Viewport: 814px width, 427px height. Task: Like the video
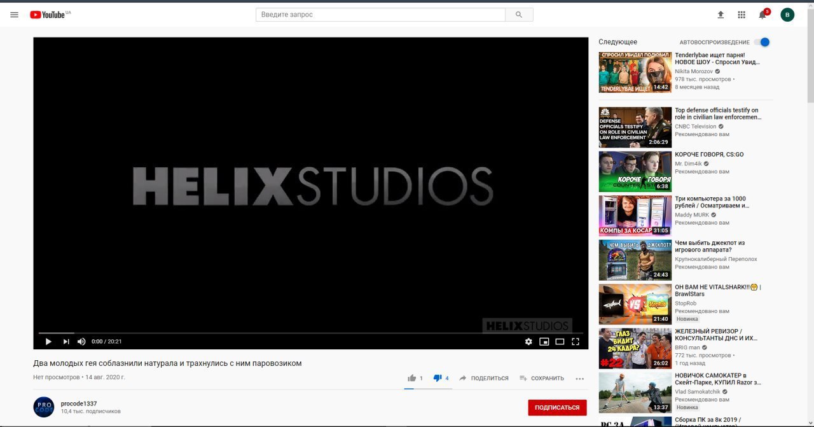click(x=415, y=378)
